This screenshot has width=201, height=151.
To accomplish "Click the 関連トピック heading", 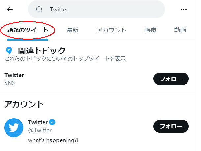I will [42, 51].
